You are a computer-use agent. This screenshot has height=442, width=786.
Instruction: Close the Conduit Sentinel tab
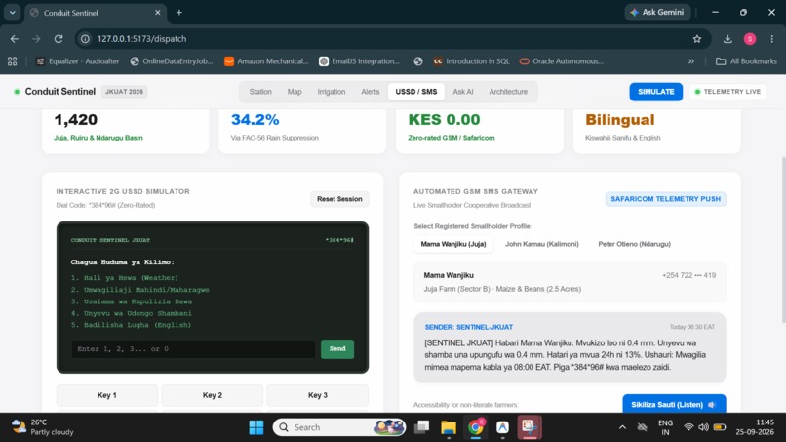(x=157, y=12)
